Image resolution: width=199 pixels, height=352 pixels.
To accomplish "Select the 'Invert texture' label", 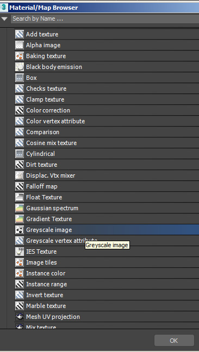I will point(45,295).
